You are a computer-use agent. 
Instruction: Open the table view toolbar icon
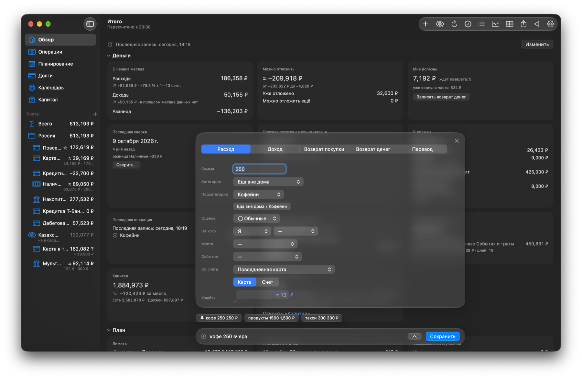509,24
